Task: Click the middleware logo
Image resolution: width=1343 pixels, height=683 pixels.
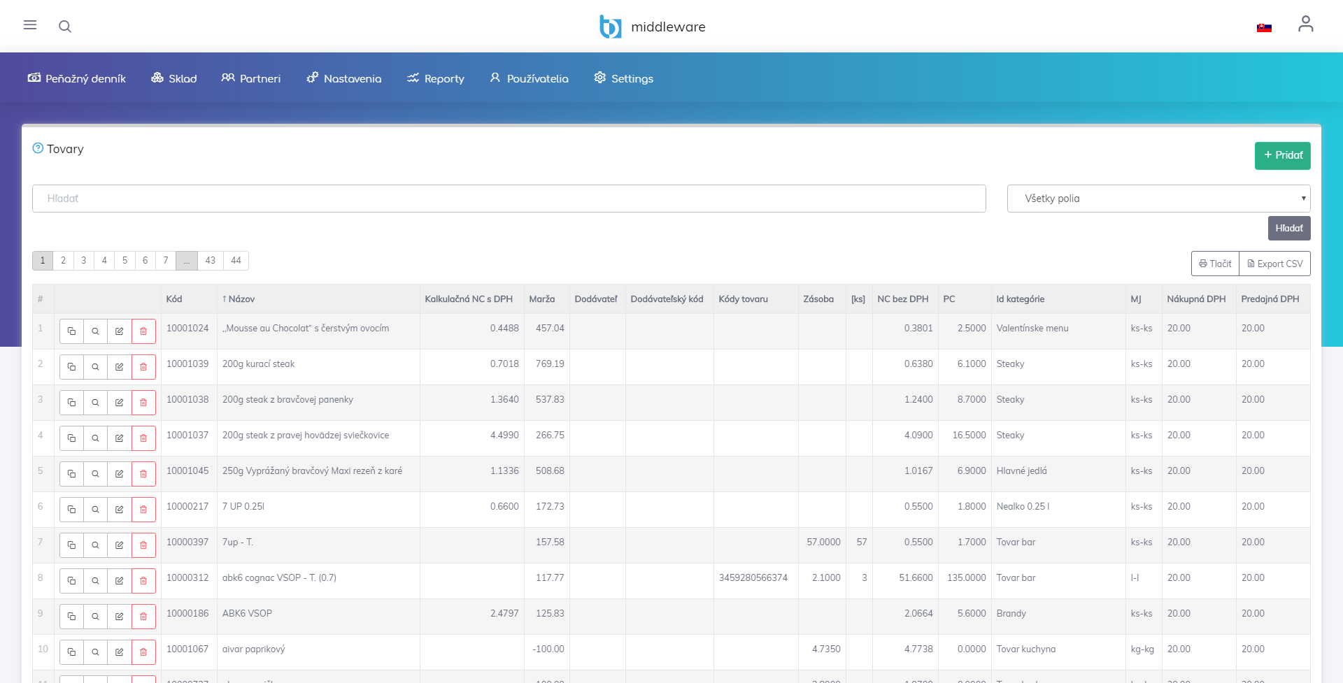Action: 652,27
